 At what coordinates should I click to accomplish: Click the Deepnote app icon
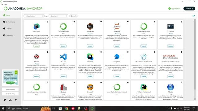(x=117, y=57)
